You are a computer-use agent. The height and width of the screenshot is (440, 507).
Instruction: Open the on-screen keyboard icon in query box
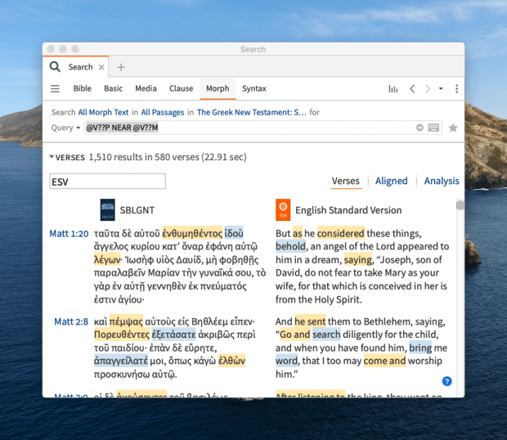[433, 128]
